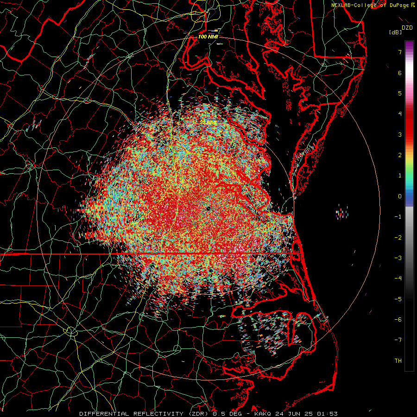Click the 4 value on color scale
This screenshot has width=417, height=417.
400,114
